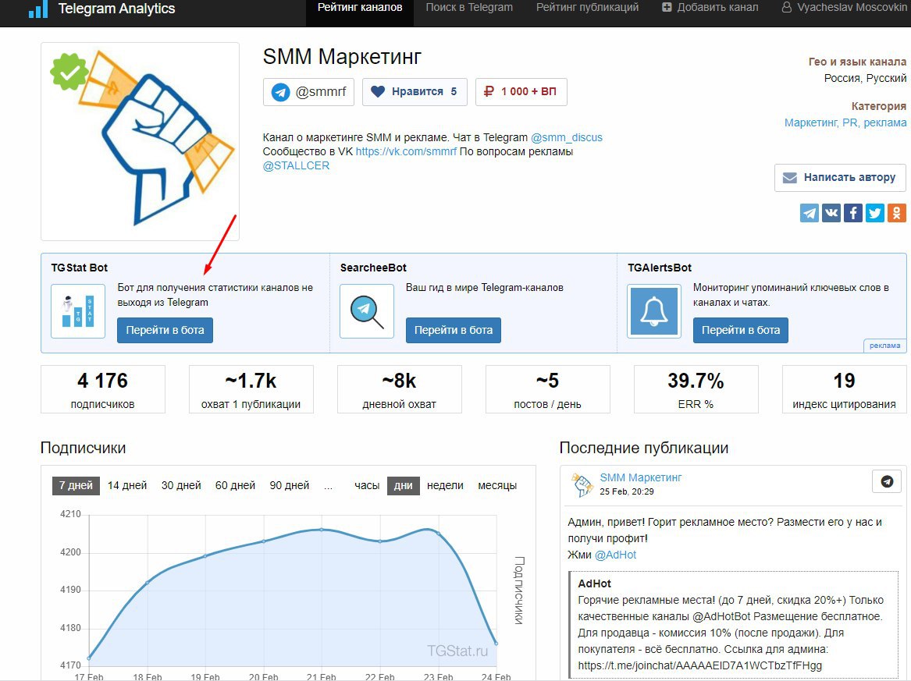Click the TGAlertsBot heading

click(x=660, y=268)
